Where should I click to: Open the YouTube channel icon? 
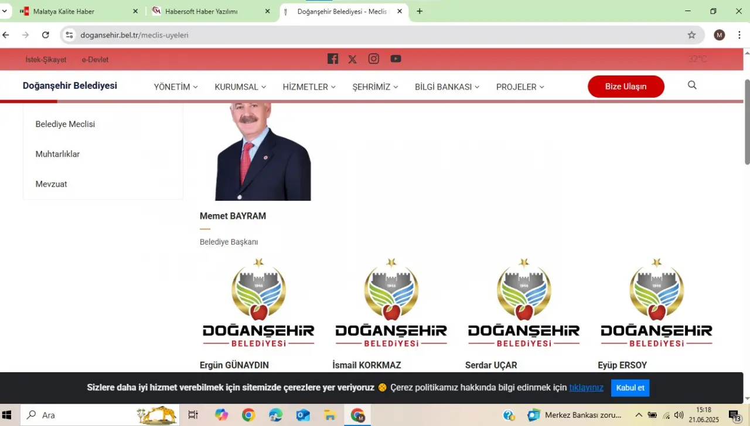(396, 59)
